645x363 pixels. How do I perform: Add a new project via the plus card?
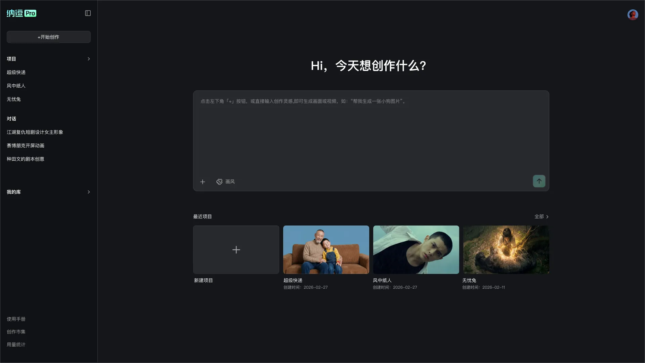236,250
